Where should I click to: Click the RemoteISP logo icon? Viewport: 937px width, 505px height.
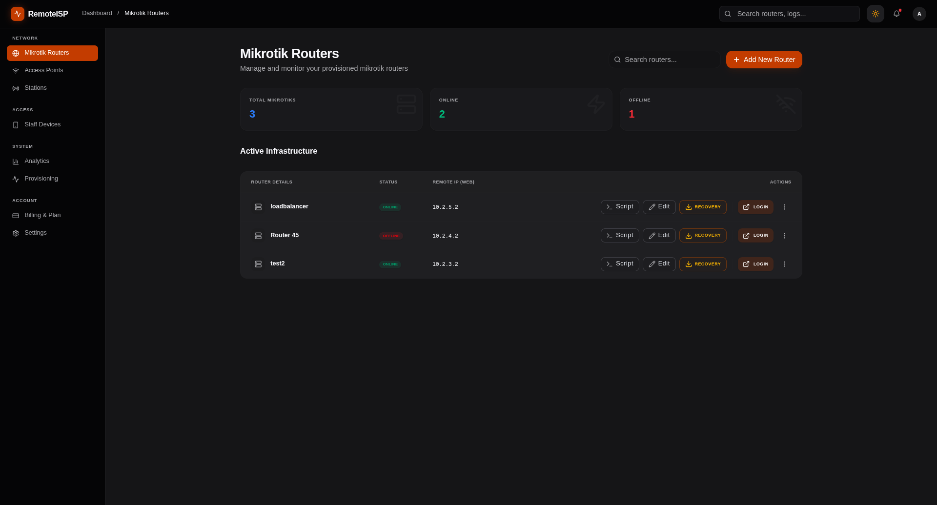click(x=18, y=14)
